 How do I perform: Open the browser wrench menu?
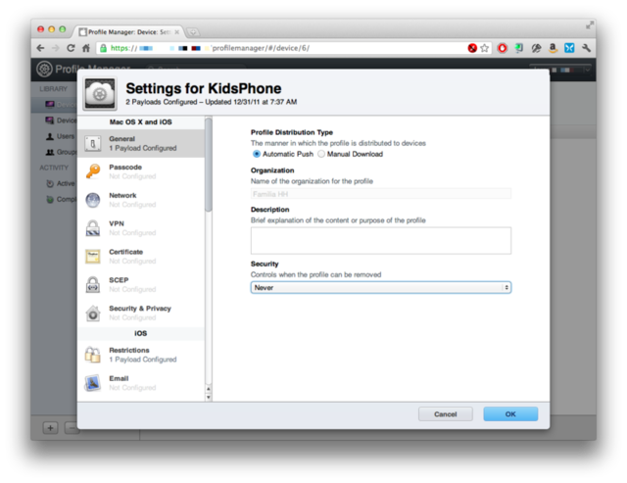click(x=586, y=48)
